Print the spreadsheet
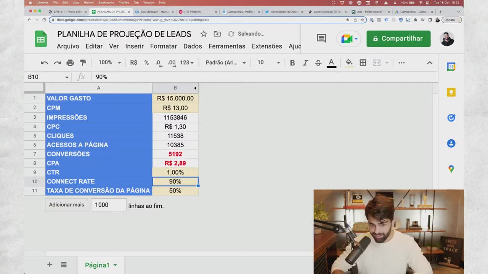The height and width of the screenshot is (274, 488). (70, 63)
